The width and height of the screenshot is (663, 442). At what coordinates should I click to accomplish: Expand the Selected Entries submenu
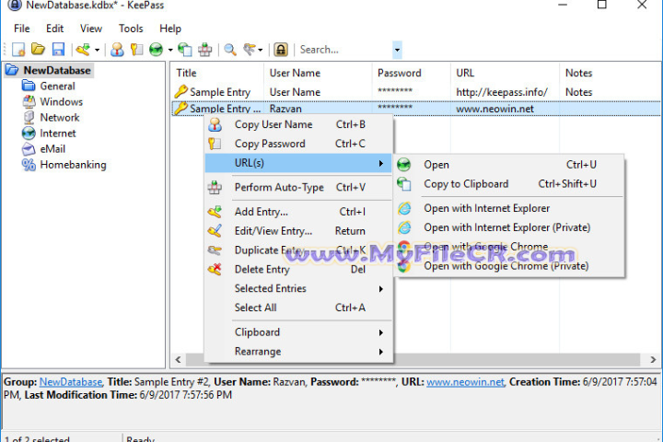tap(298, 288)
